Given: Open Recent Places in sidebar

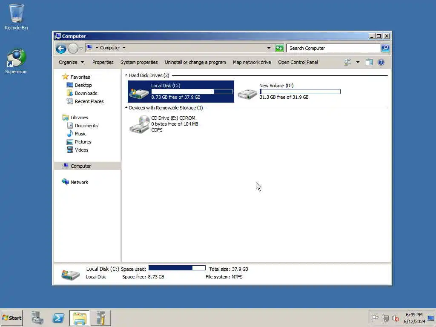Looking at the screenshot, I should 89,101.
